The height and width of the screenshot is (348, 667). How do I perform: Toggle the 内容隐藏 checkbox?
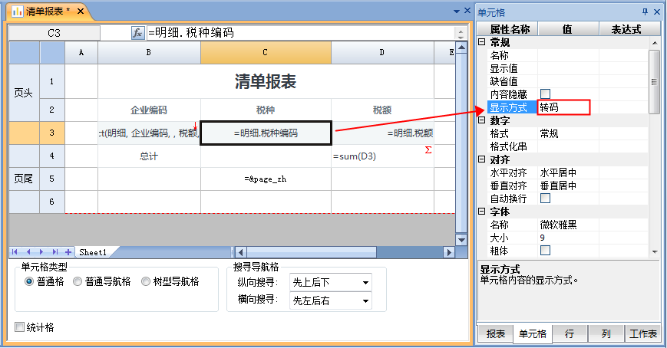coord(546,94)
